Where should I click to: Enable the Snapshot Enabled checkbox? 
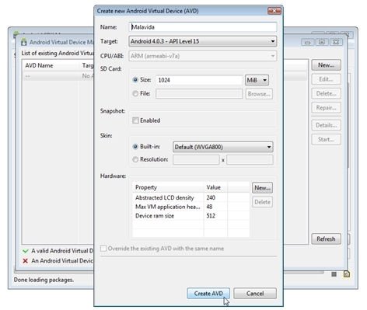[x=135, y=120]
